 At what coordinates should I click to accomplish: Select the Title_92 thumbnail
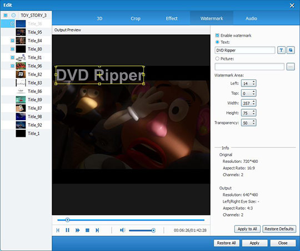(21, 125)
